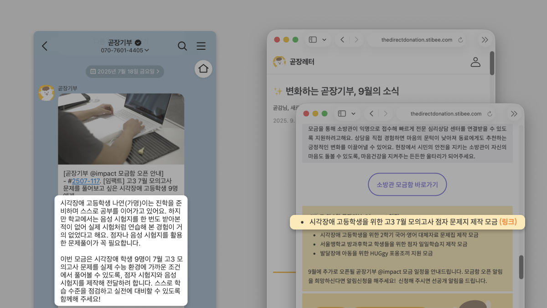Open the orange (링크) link in highlighted item

(508, 222)
